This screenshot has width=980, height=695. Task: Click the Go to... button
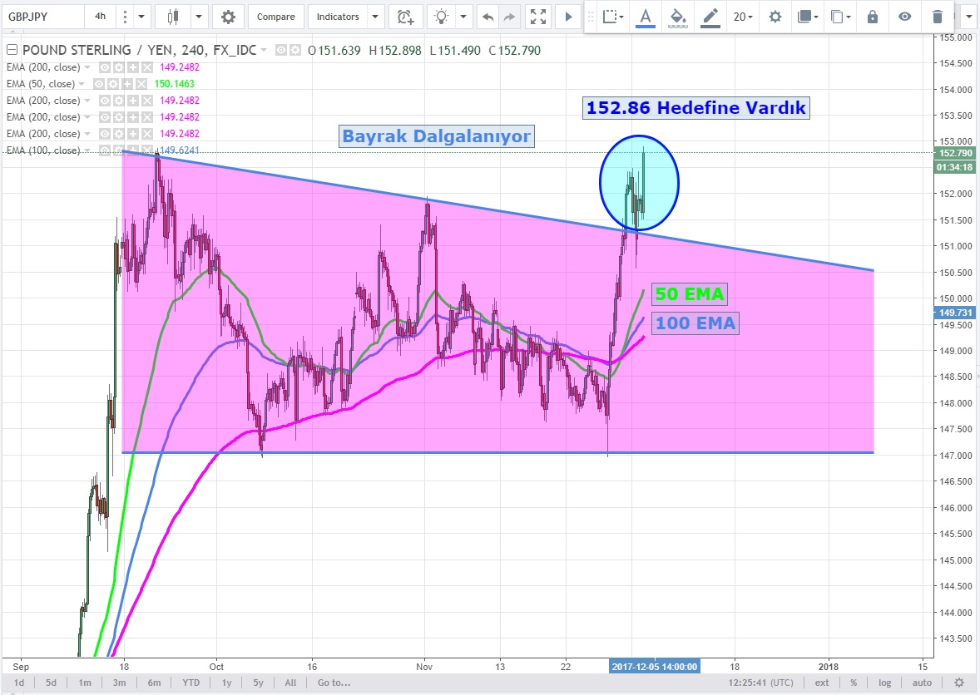(x=333, y=683)
